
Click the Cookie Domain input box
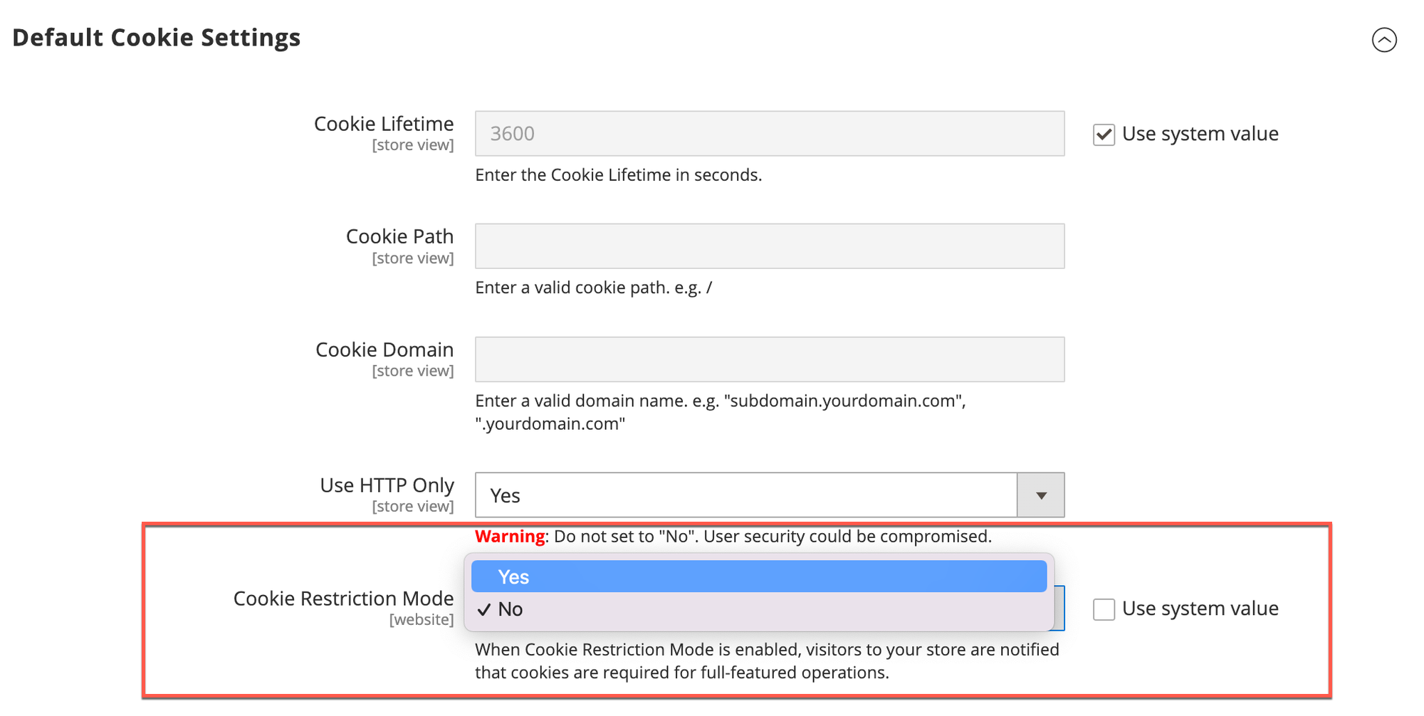pos(769,359)
